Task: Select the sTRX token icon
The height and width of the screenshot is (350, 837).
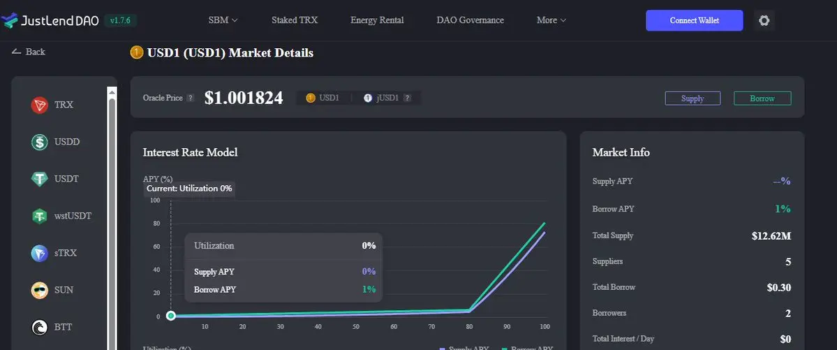Action: click(x=40, y=254)
